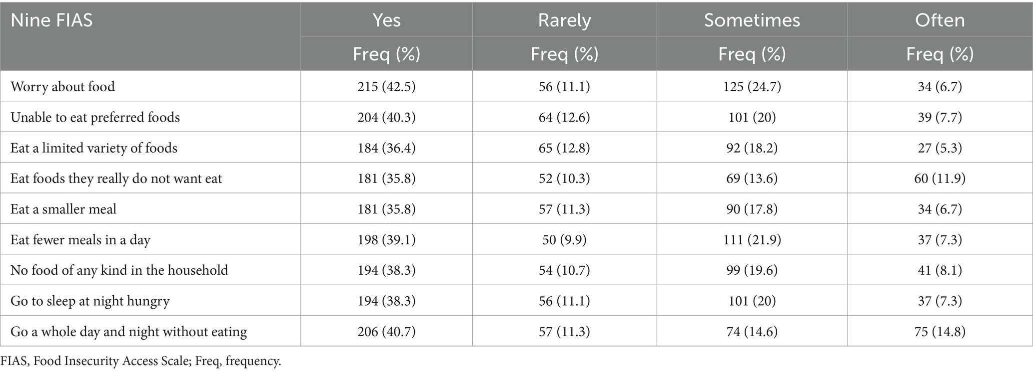This screenshot has width=1033, height=372.
Task: Select the 125 (24.7) cell under Sometimes
Action: coord(752,87)
